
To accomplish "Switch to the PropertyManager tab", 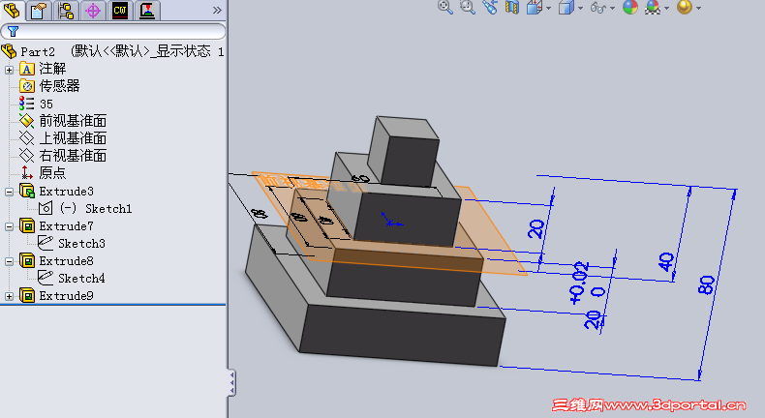I will (x=38, y=11).
